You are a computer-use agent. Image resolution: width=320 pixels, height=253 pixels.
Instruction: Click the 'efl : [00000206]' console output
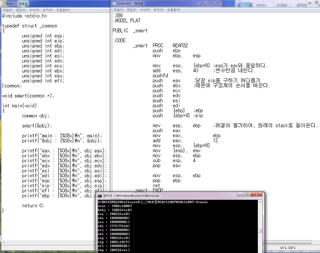(x=114, y=246)
